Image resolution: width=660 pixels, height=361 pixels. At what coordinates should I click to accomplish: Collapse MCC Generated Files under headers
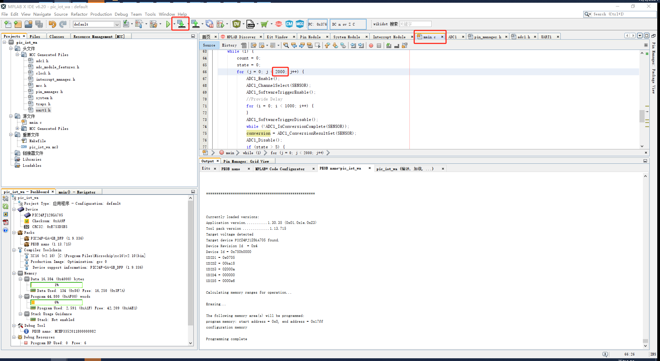17,55
